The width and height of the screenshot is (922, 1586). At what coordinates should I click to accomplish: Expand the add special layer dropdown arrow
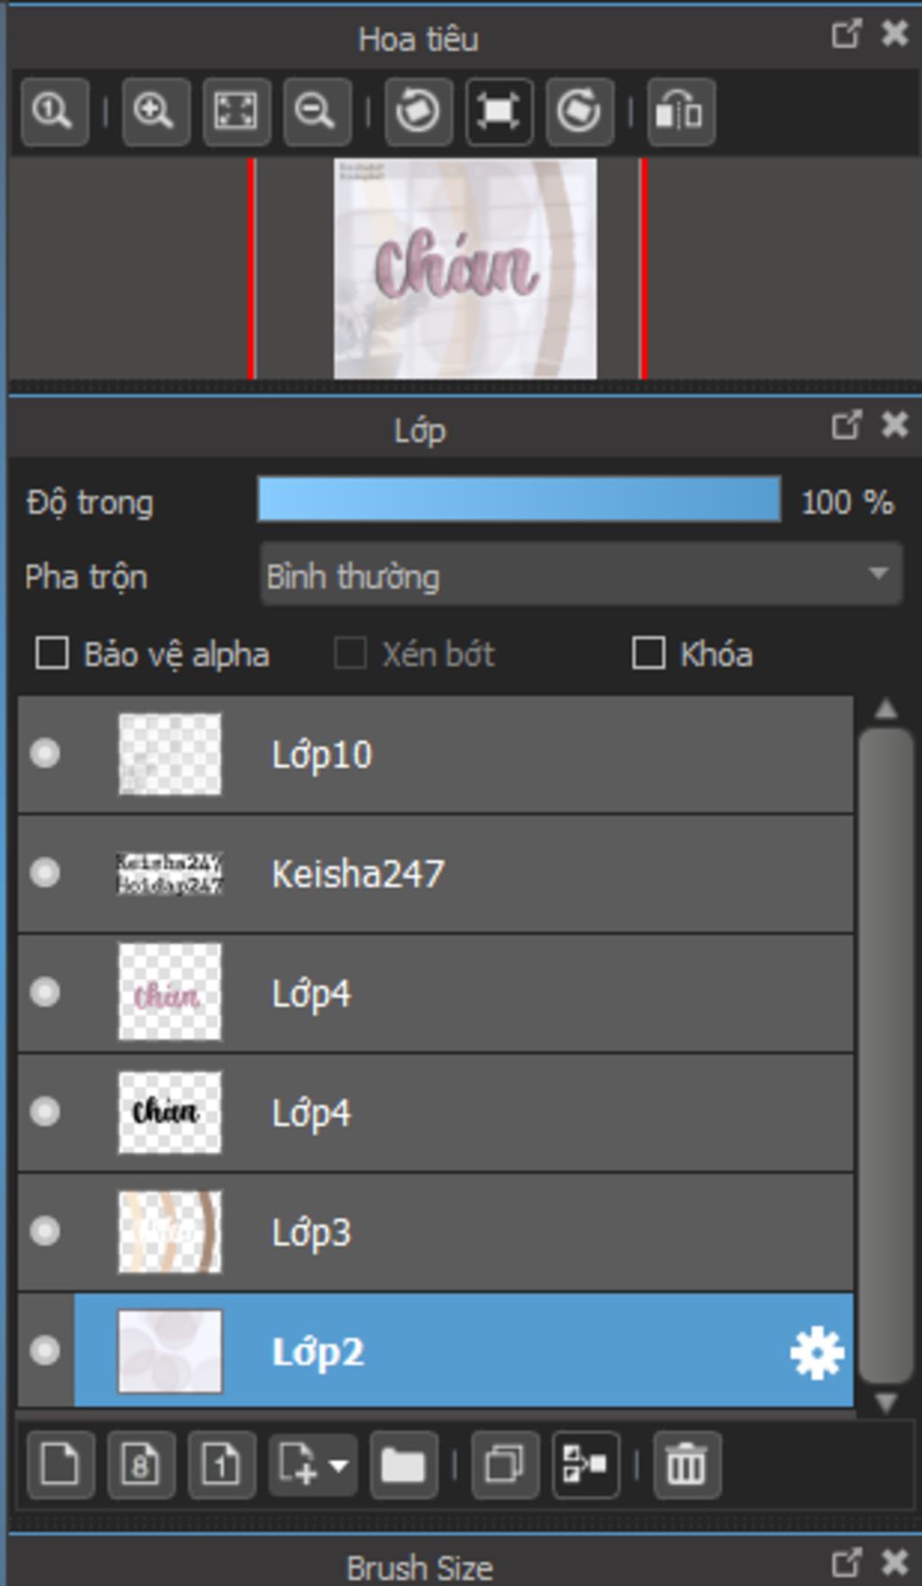(x=339, y=1464)
